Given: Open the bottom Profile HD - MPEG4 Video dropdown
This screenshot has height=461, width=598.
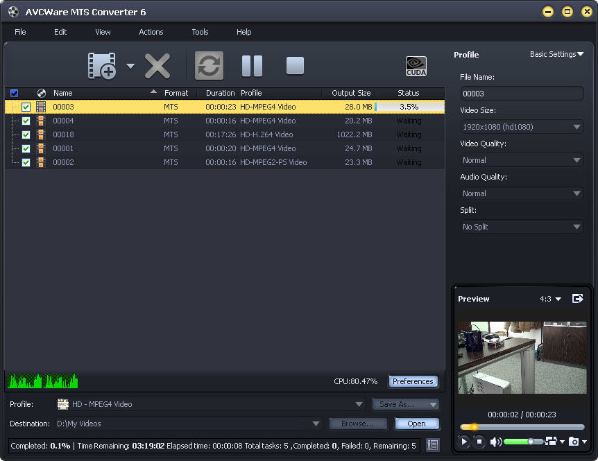Looking at the screenshot, I should [x=210, y=404].
